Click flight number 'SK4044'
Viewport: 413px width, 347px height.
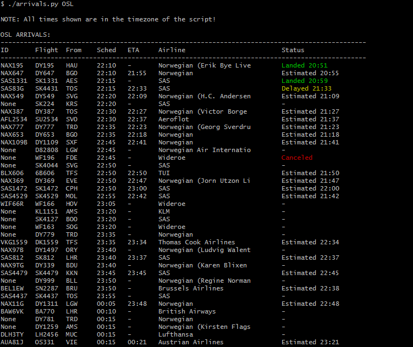[47, 165]
